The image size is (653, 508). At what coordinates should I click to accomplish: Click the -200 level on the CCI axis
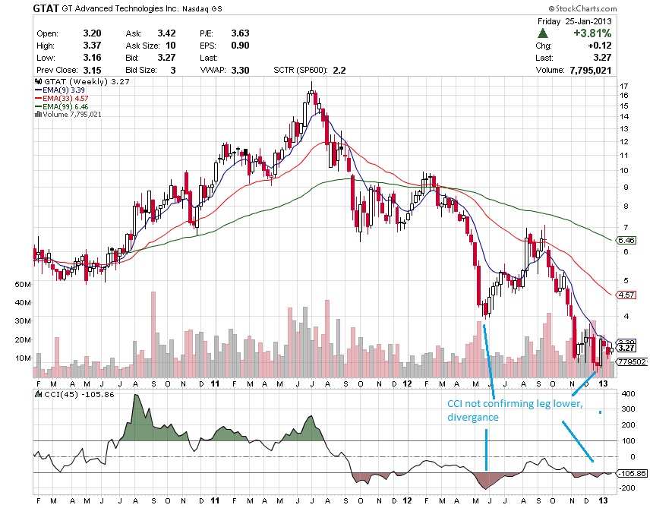627,487
